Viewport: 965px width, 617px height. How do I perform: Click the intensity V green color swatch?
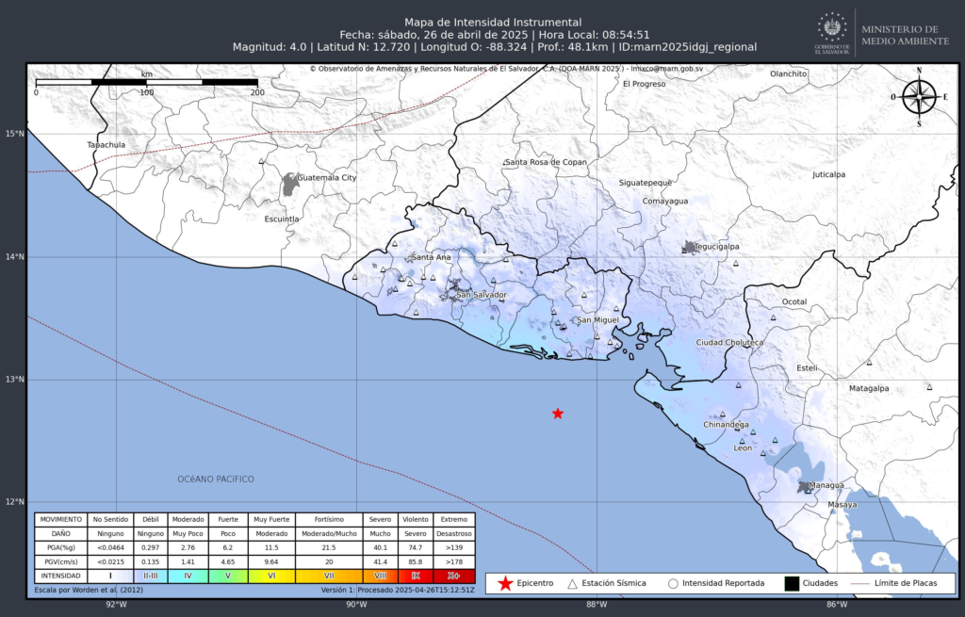tap(228, 576)
